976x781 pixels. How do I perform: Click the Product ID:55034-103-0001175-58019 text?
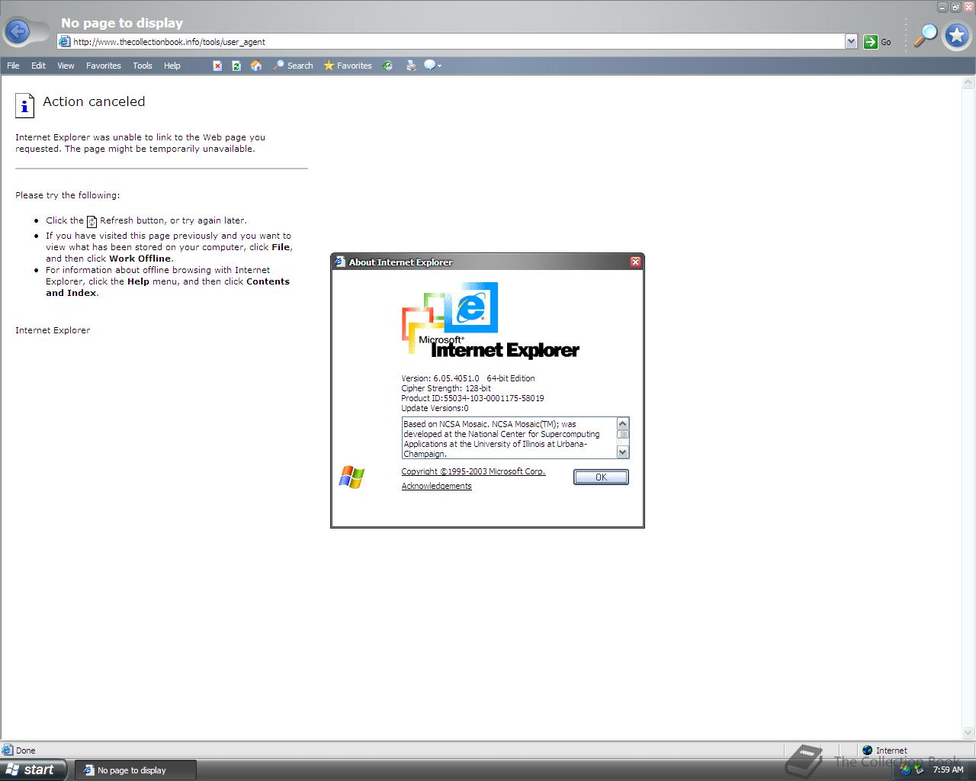(x=473, y=398)
